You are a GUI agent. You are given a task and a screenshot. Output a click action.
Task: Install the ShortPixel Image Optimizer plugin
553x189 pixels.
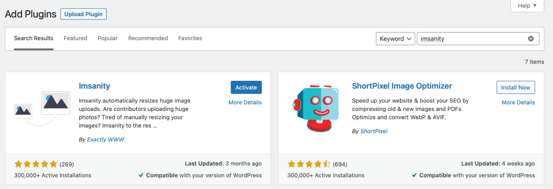(x=515, y=87)
